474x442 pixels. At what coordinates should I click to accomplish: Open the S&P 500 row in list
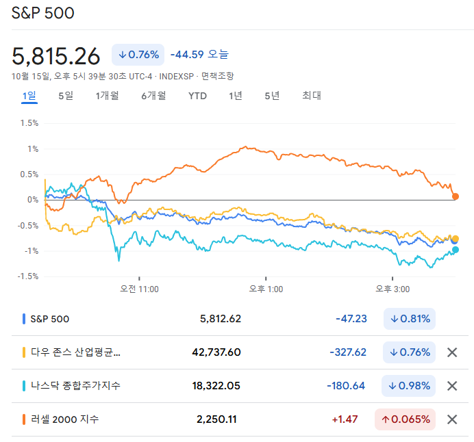tap(240, 319)
